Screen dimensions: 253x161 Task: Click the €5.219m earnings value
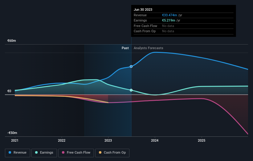(x=169, y=20)
